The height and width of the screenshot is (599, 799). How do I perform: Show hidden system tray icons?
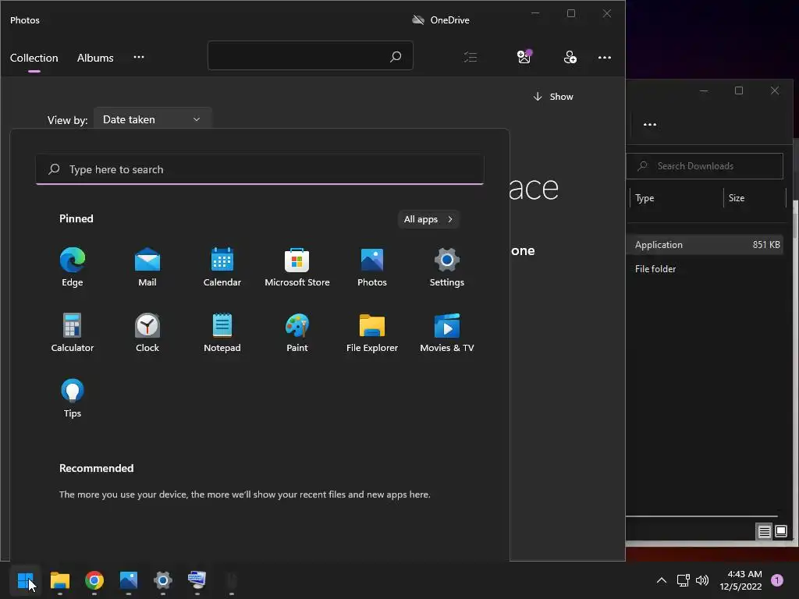[662, 580]
